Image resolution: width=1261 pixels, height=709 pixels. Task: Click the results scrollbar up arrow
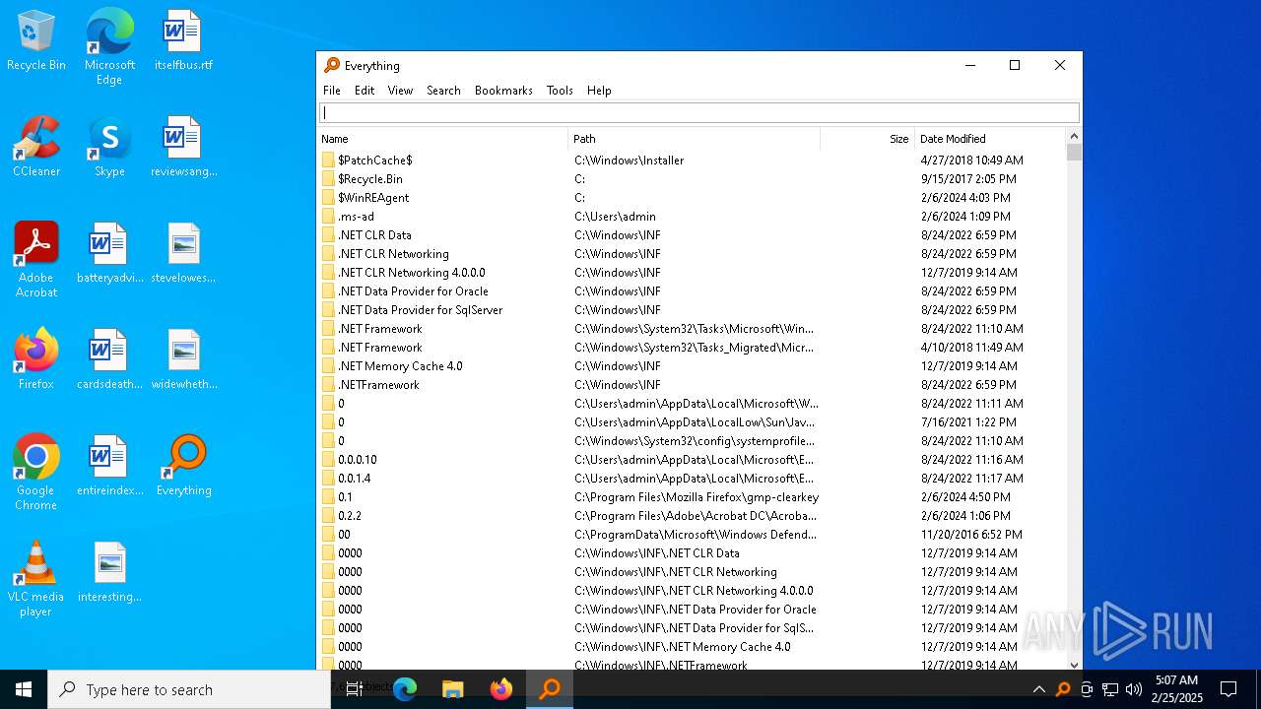click(x=1074, y=136)
